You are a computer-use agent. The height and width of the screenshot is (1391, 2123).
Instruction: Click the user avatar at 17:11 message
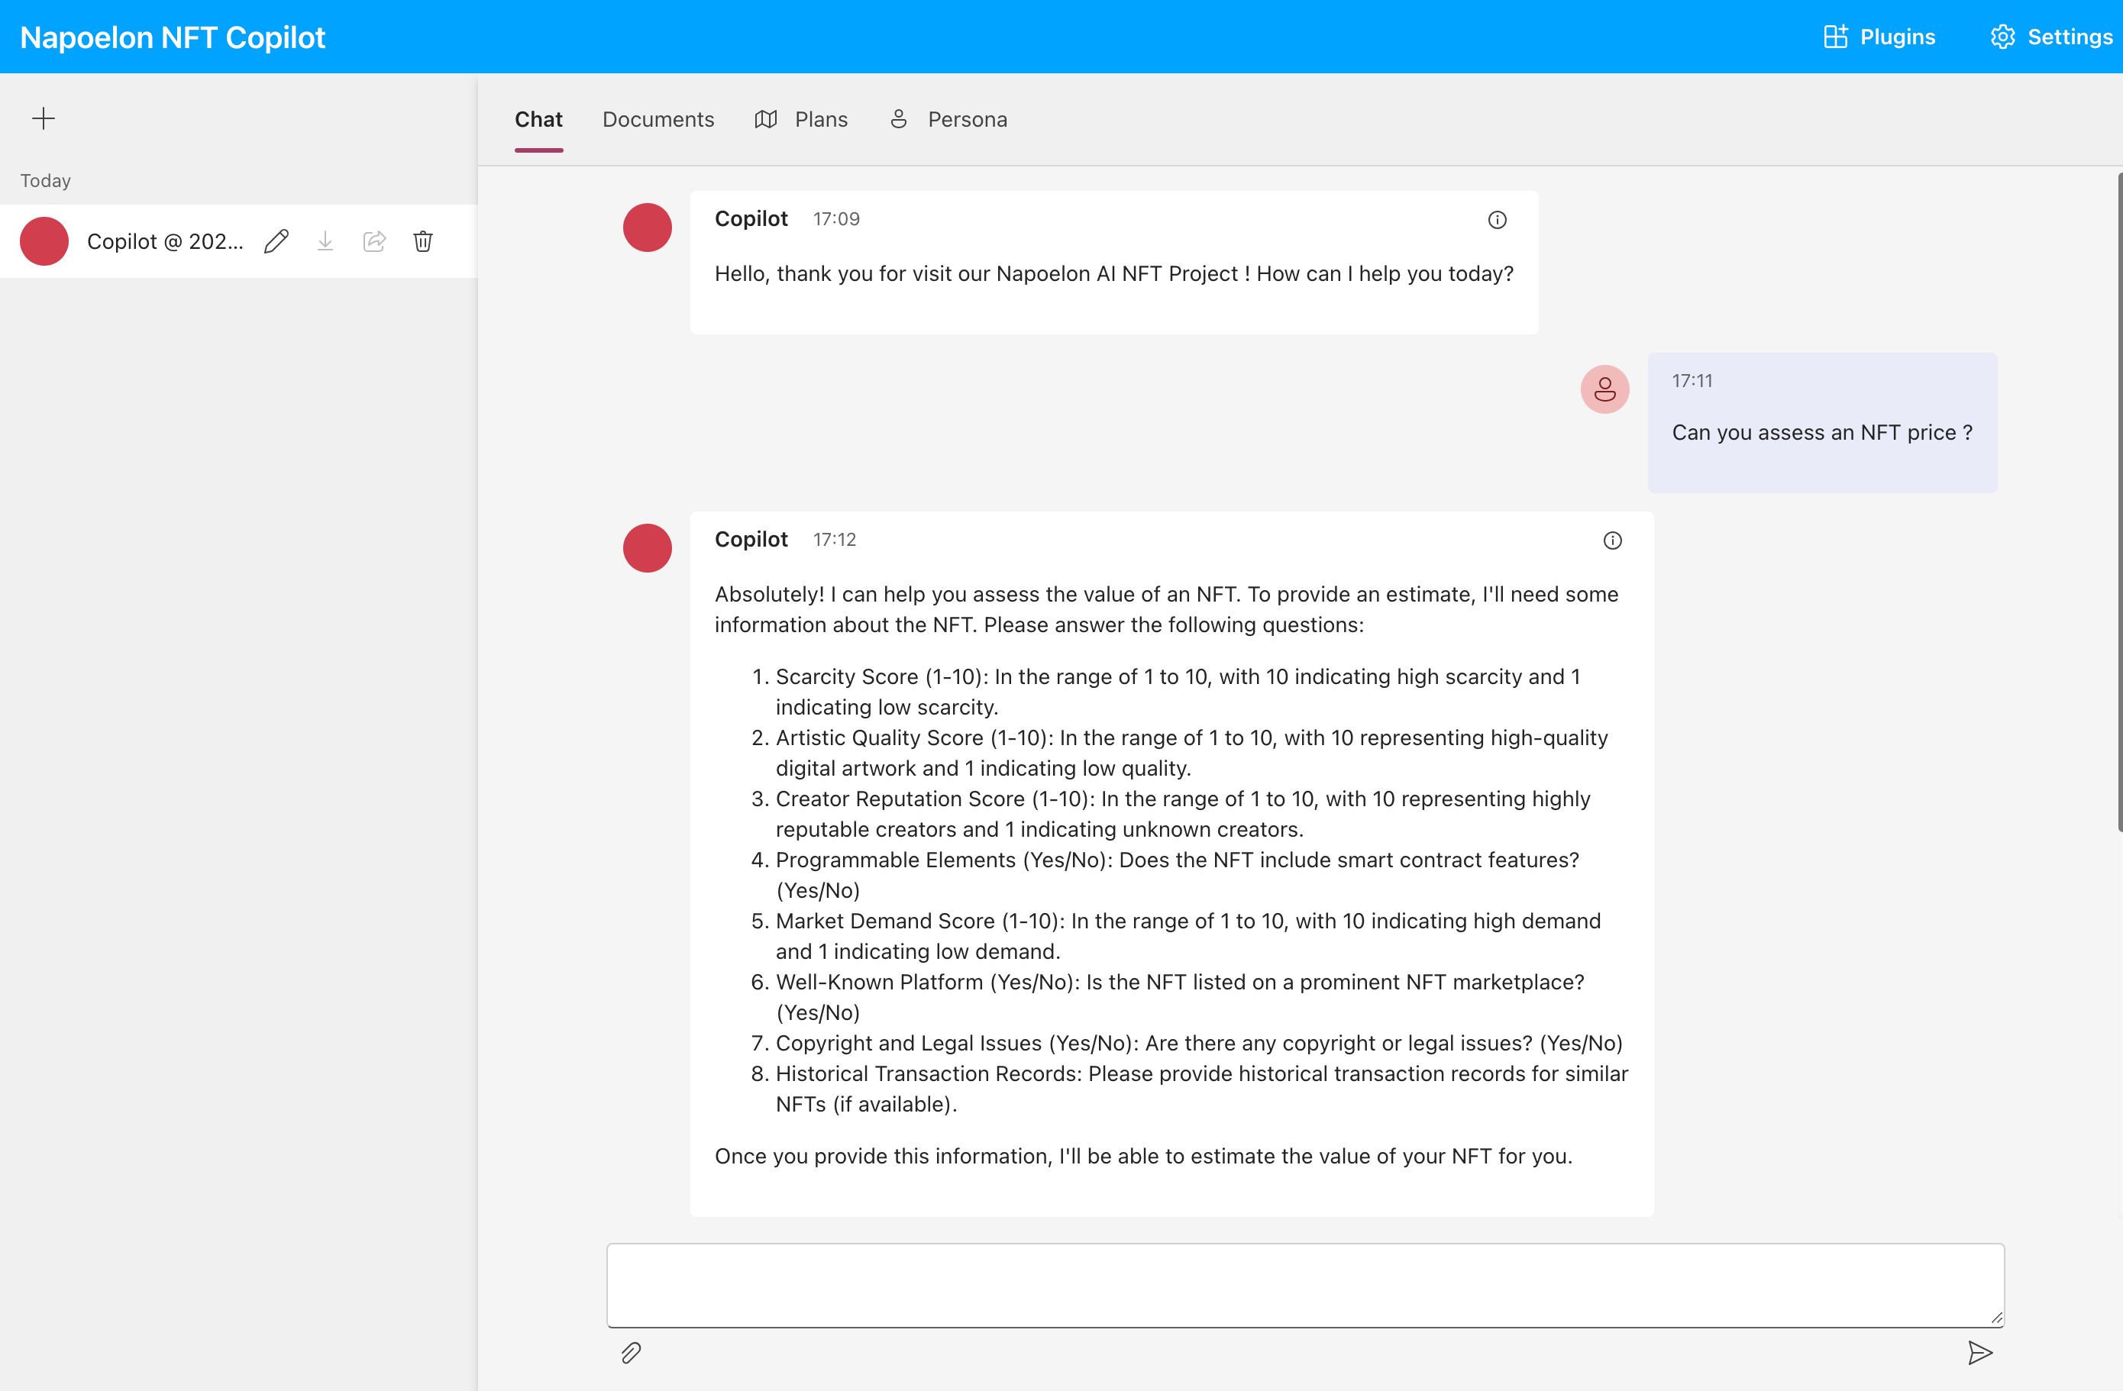1604,389
